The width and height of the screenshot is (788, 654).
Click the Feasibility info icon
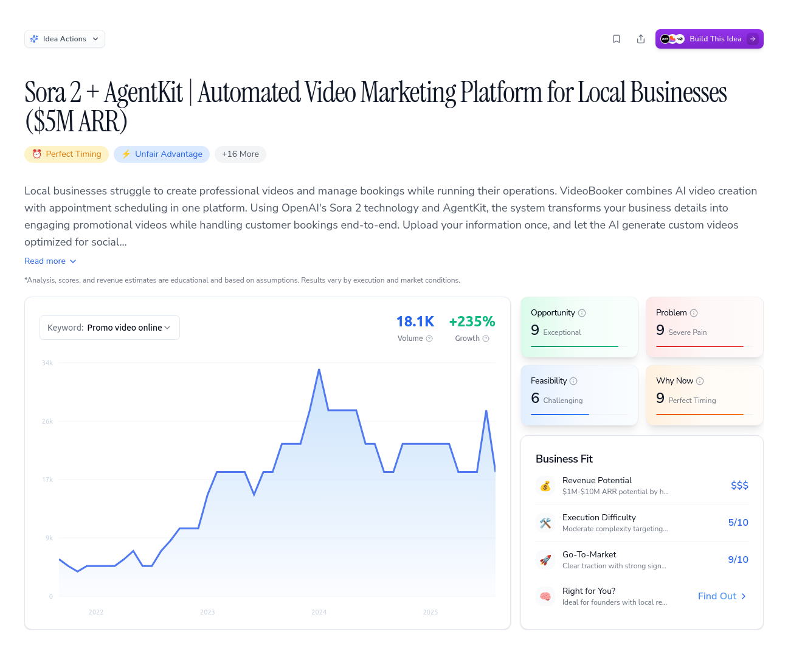point(573,381)
